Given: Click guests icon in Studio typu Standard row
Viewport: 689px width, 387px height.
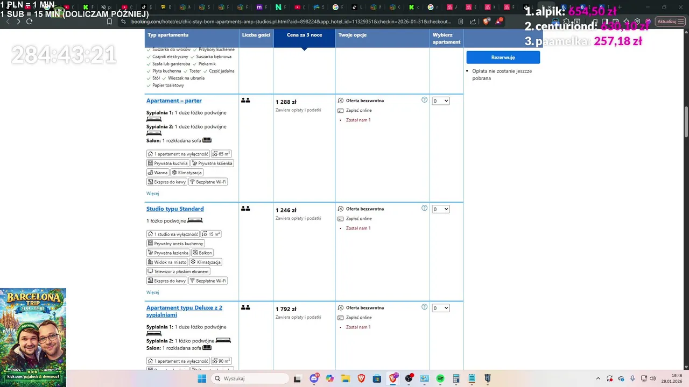Looking at the screenshot, I should (245, 209).
